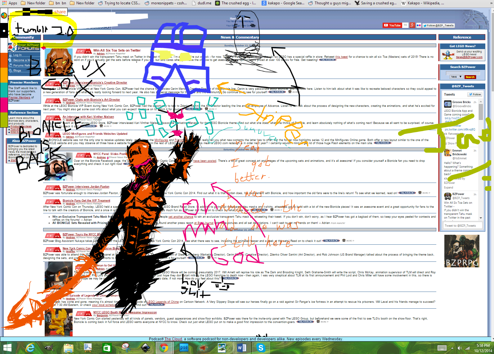Open 'BZPower Interviews Jordan Paxton' headline
Screen dimensions: 494x354
coord(86,187)
